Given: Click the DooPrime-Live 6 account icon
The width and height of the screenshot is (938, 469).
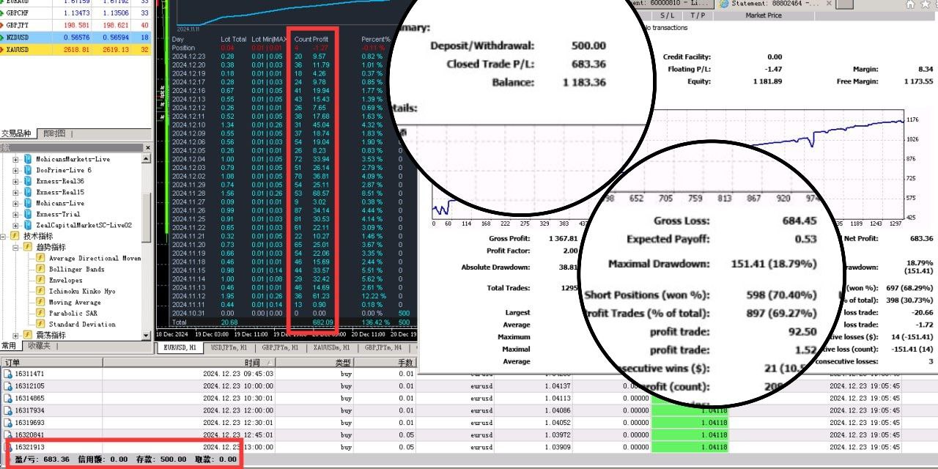Looking at the screenshot, I should 28,170.
